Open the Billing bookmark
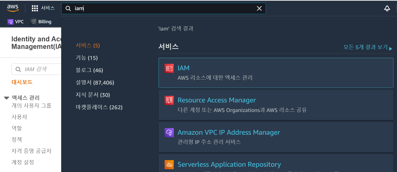The height and width of the screenshot is (172, 397). click(x=45, y=22)
